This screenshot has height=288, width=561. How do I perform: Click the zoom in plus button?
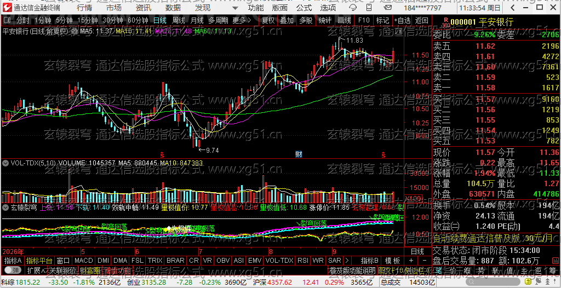411,261
